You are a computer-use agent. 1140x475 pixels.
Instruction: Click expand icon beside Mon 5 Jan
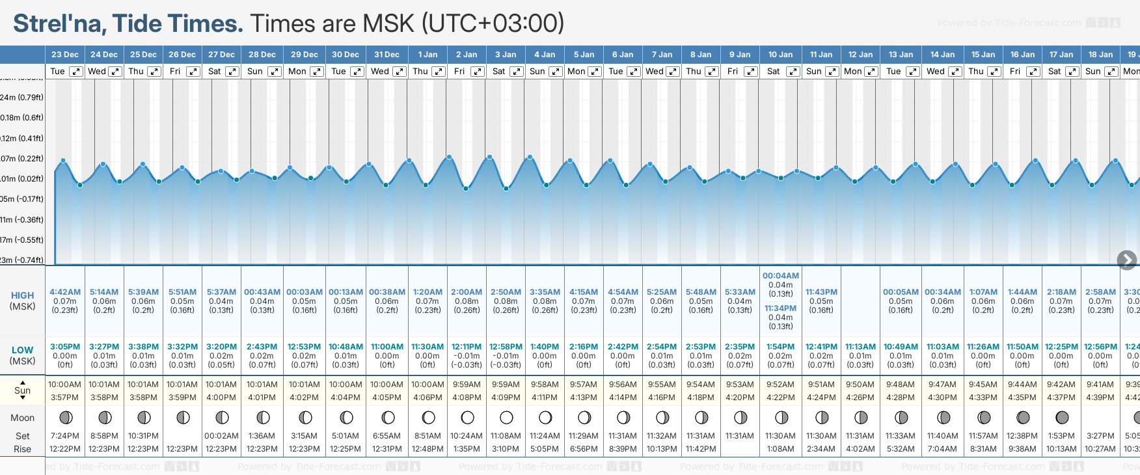(595, 72)
